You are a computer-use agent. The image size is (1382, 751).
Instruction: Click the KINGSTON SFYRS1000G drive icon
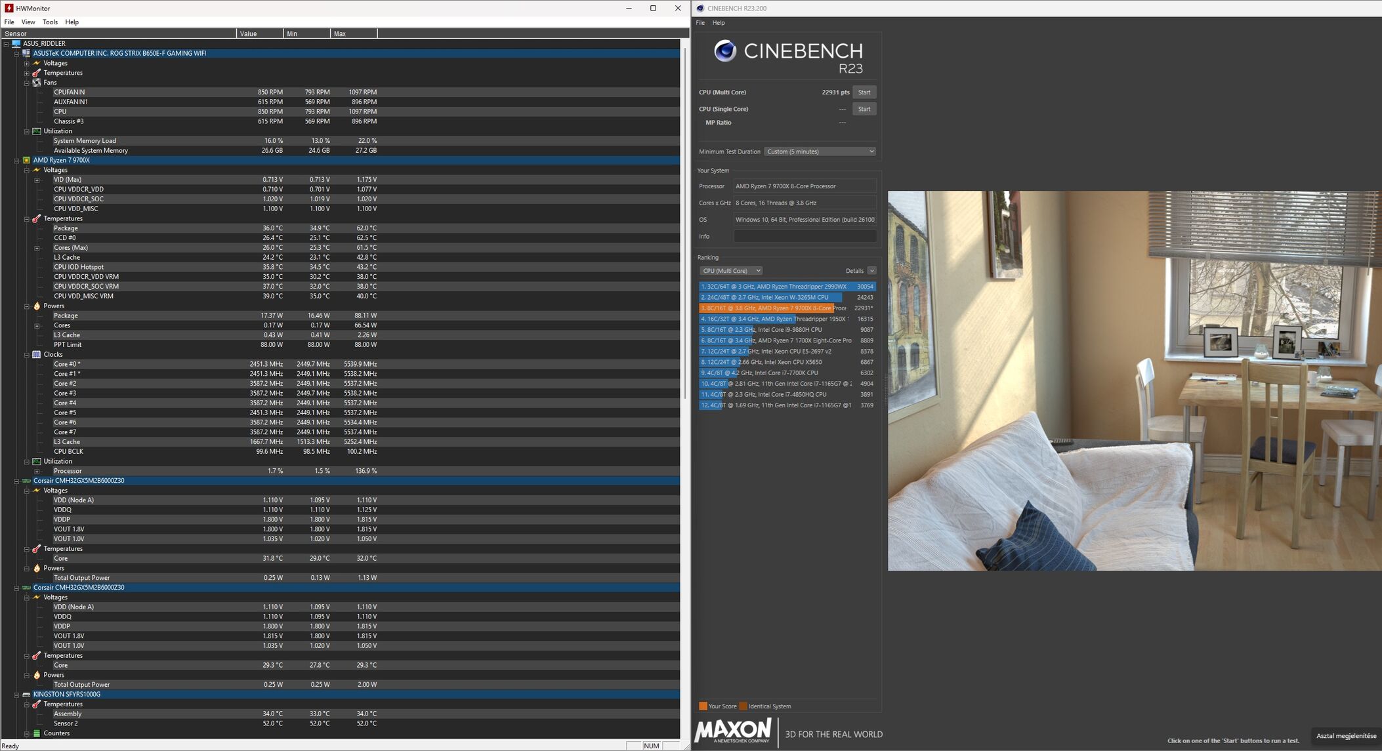point(26,694)
